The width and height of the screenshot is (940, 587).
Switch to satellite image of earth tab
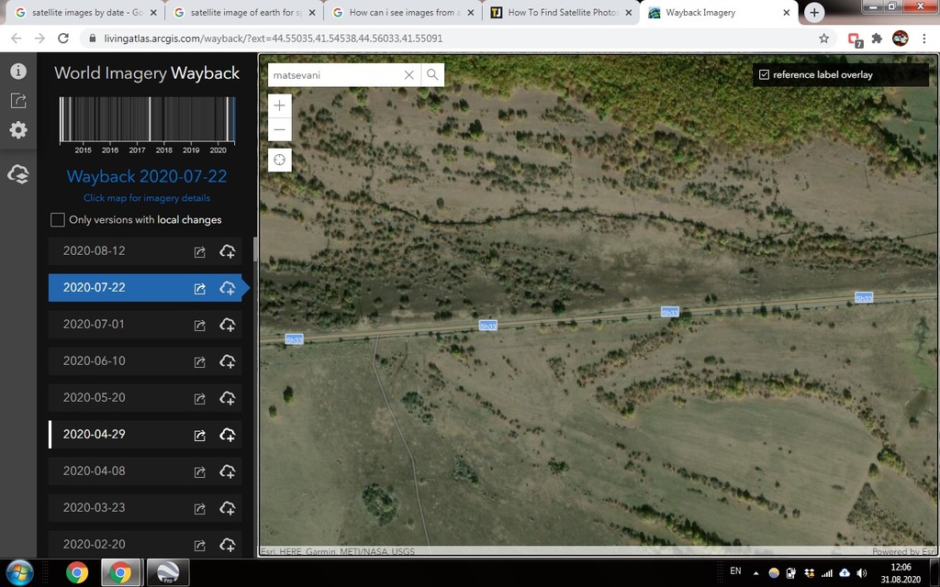click(245, 13)
